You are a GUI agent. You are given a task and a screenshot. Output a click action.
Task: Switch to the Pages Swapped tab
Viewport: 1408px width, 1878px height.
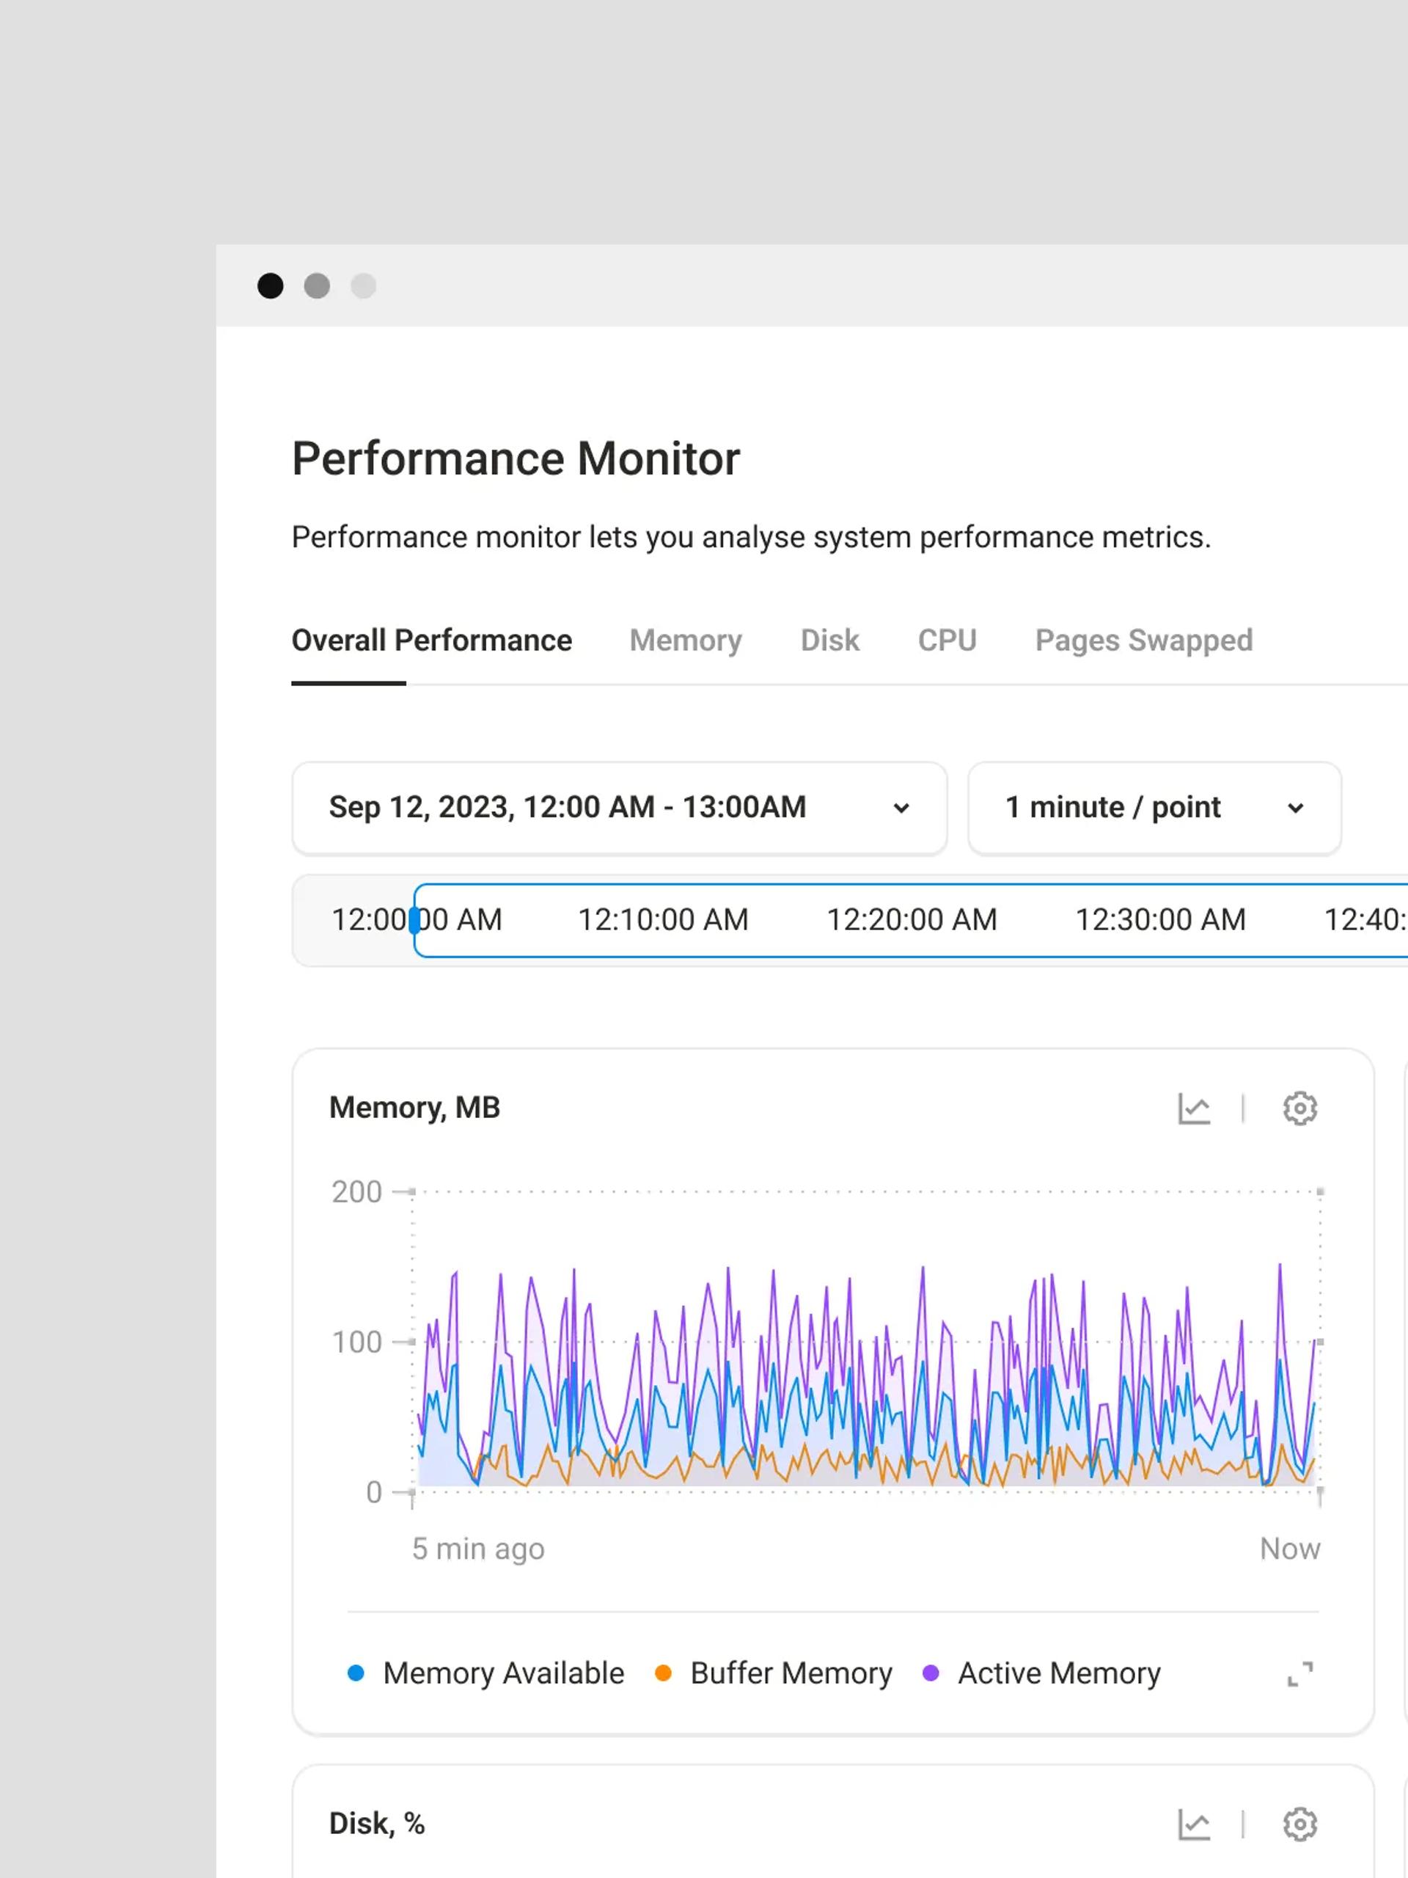pos(1144,641)
